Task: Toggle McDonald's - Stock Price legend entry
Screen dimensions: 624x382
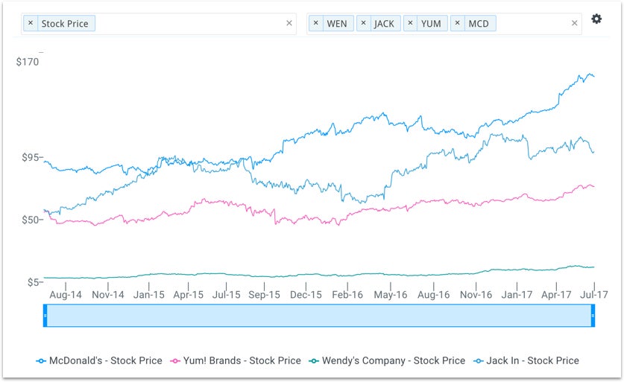Action: pos(99,360)
